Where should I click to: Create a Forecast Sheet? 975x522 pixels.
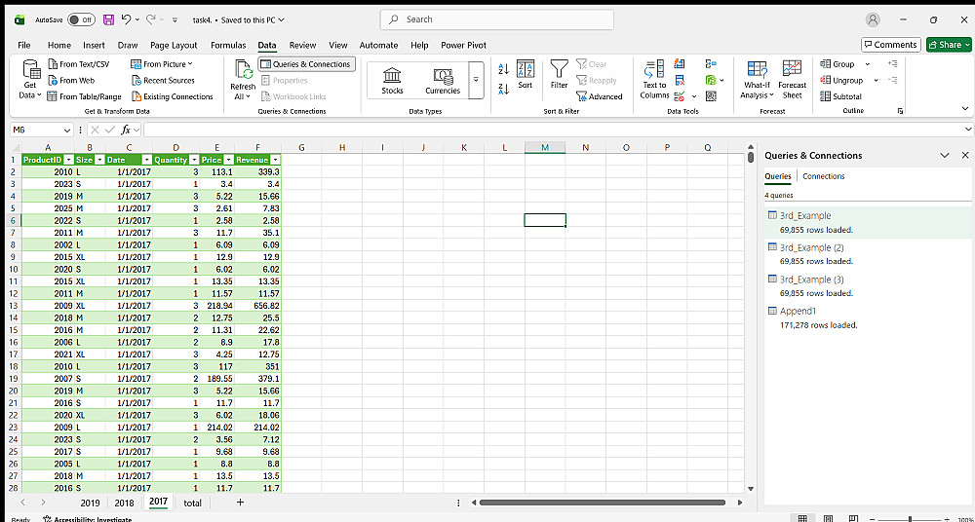click(x=792, y=80)
